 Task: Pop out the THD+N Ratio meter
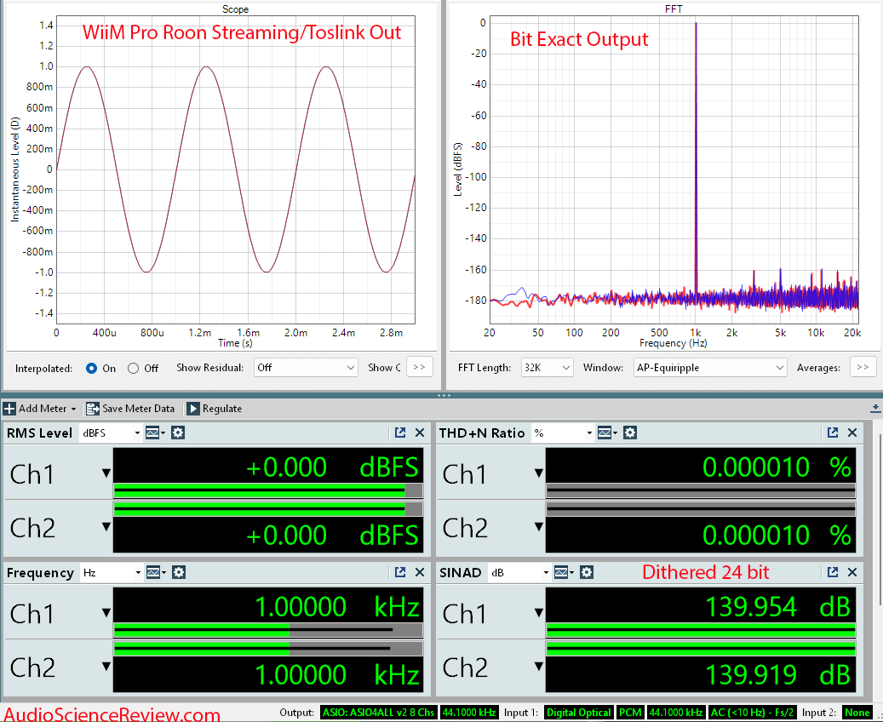pos(832,433)
